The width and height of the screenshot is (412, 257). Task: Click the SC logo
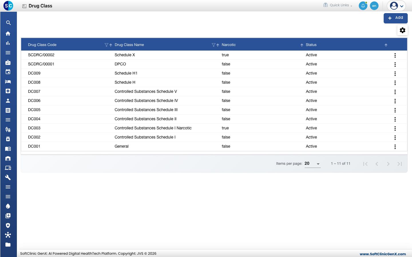click(8, 6)
